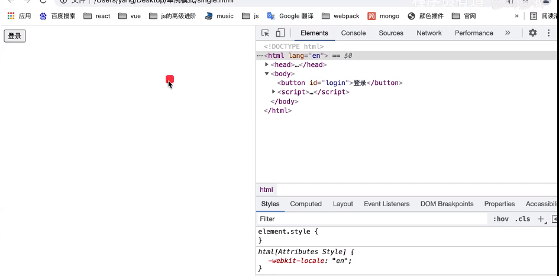The height and width of the screenshot is (276, 559).
Task: Open DevTools settings gear
Action: point(532,33)
